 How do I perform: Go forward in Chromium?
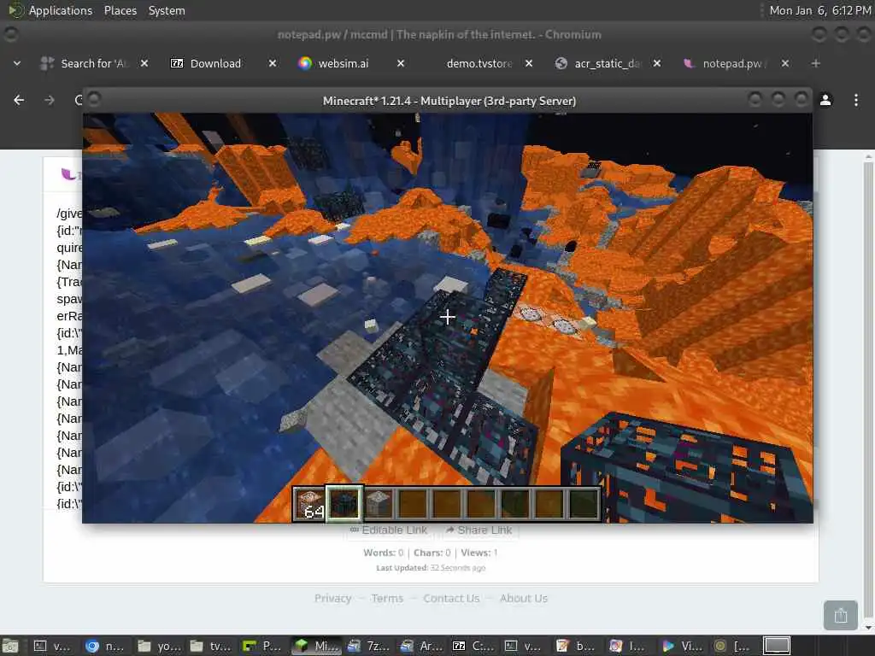tap(50, 100)
